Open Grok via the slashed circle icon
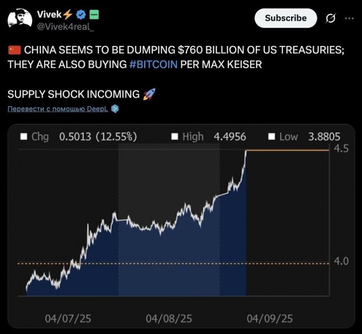Image resolution: width=362 pixels, height=334 pixels. point(331,18)
